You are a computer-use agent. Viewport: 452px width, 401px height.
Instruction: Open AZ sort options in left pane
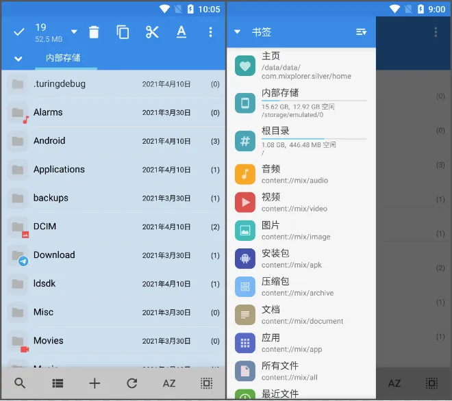click(169, 383)
